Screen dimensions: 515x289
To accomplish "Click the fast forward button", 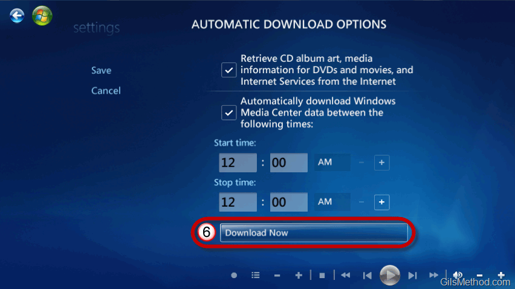I will pyautogui.click(x=434, y=275).
